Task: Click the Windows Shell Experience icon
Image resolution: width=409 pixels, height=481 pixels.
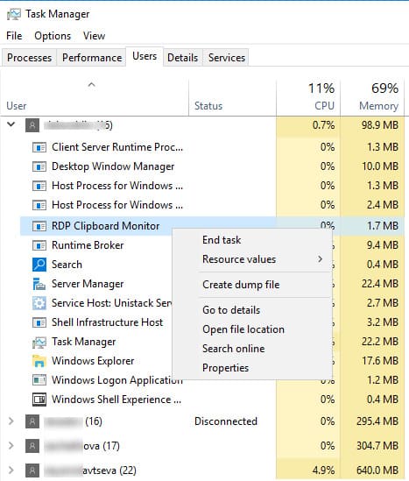Action: tap(39, 400)
